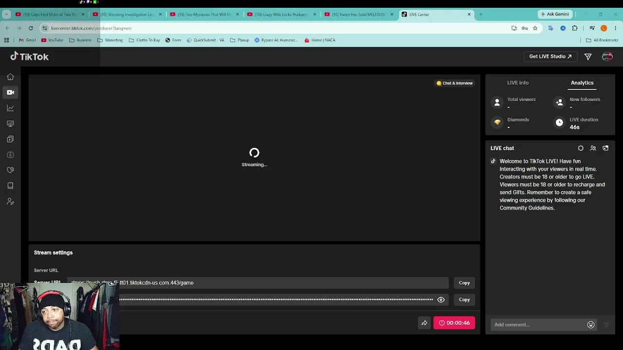
Task: Open the line chart analytics sidebar icon
Action: coord(10,108)
